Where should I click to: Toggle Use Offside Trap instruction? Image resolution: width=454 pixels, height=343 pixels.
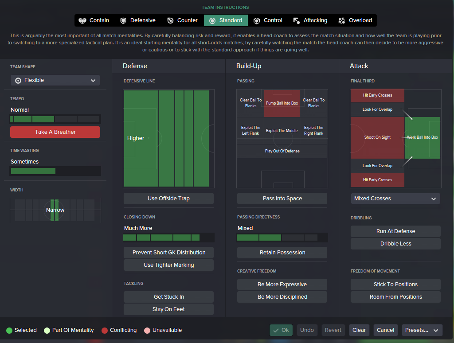(x=168, y=199)
